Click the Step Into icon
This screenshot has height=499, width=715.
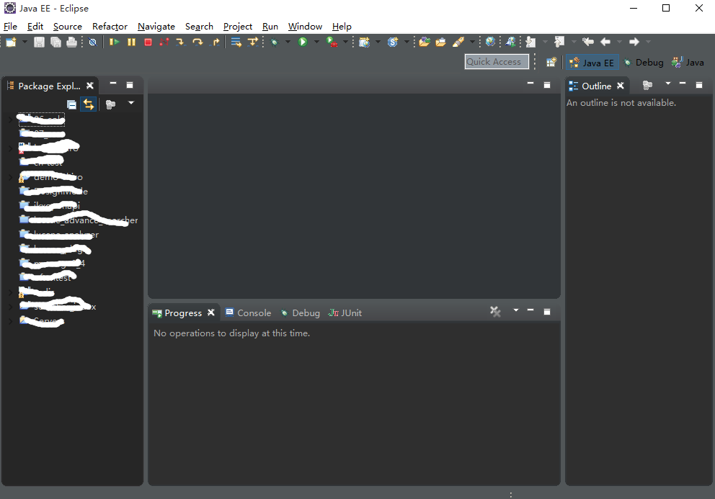[x=181, y=42]
